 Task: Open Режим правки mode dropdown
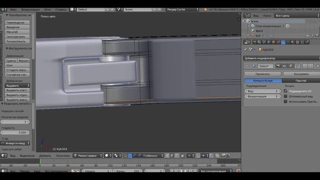tap(88, 155)
